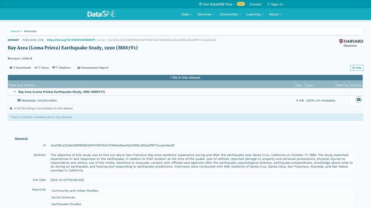
Task: Click the author name Bourque, Linda B.
Action: pyautogui.click(x=20, y=58)
